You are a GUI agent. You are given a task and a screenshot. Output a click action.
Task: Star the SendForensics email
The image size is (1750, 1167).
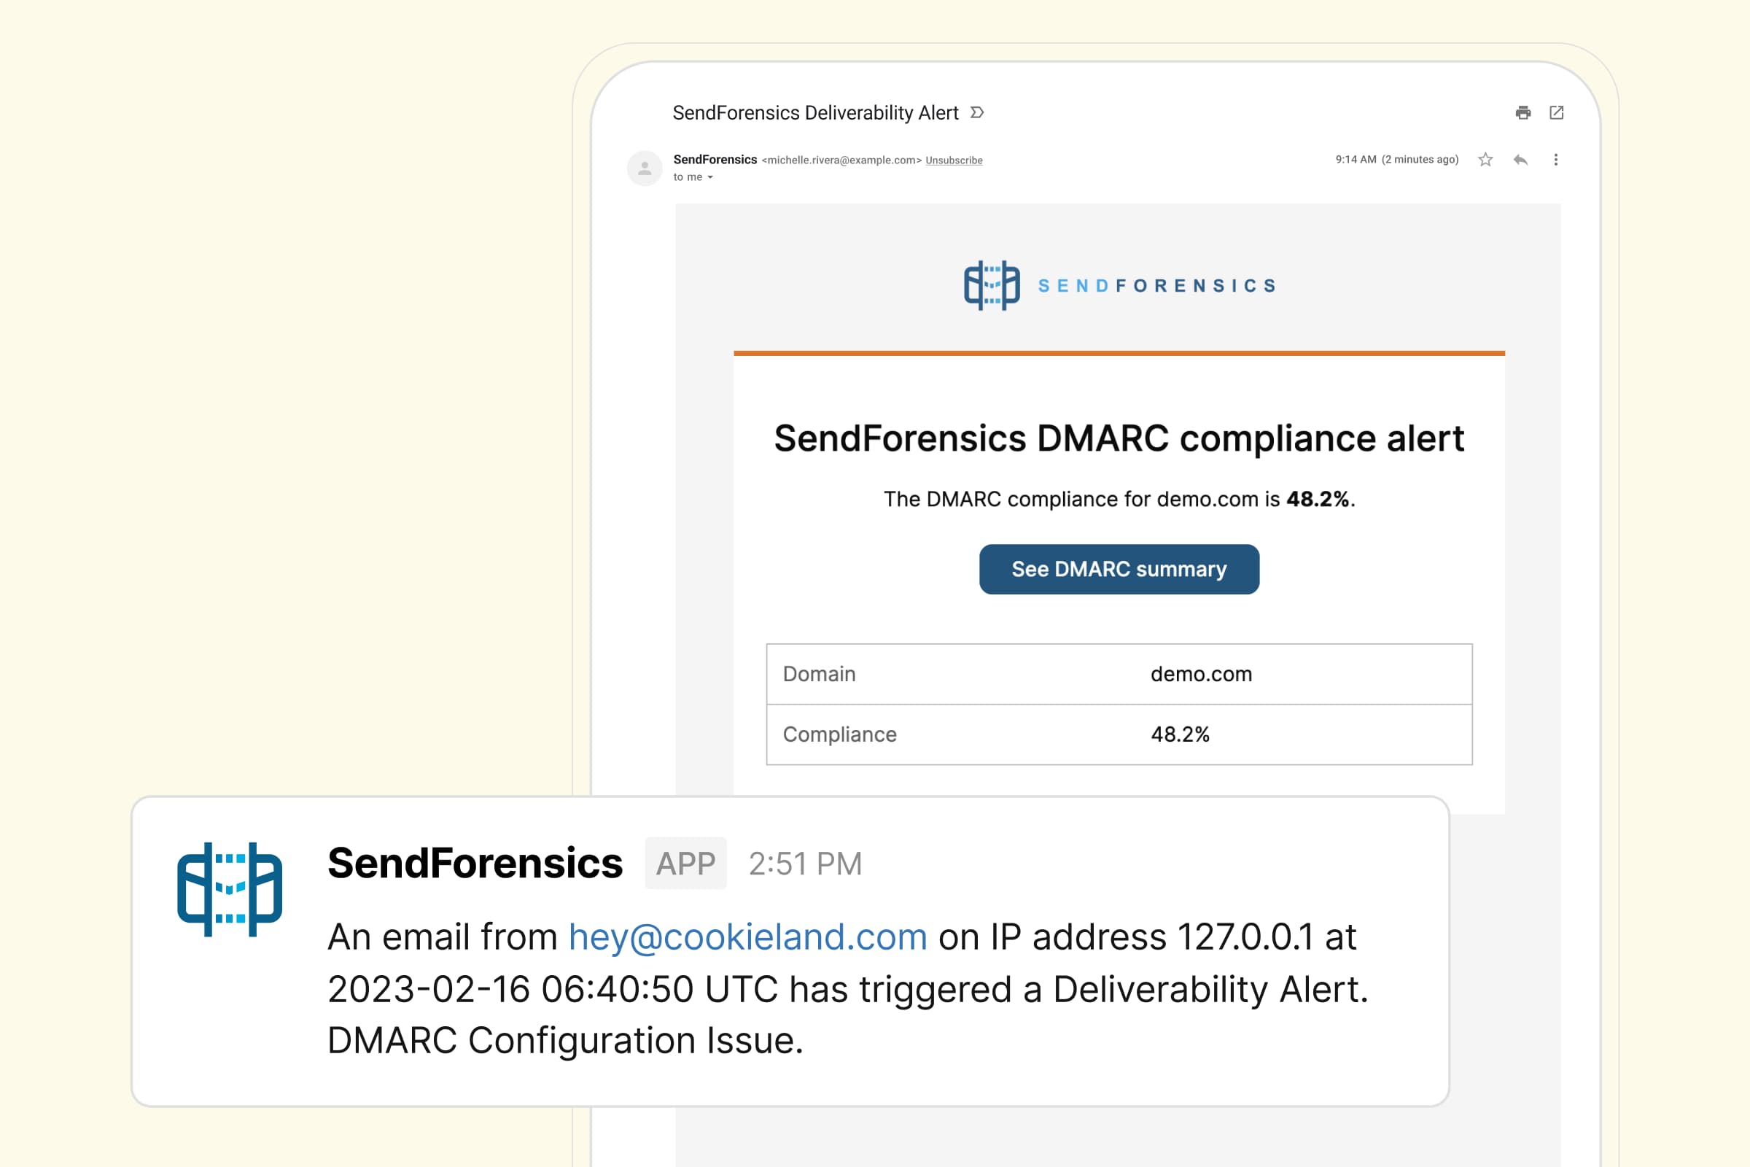click(x=1485, y=160)
